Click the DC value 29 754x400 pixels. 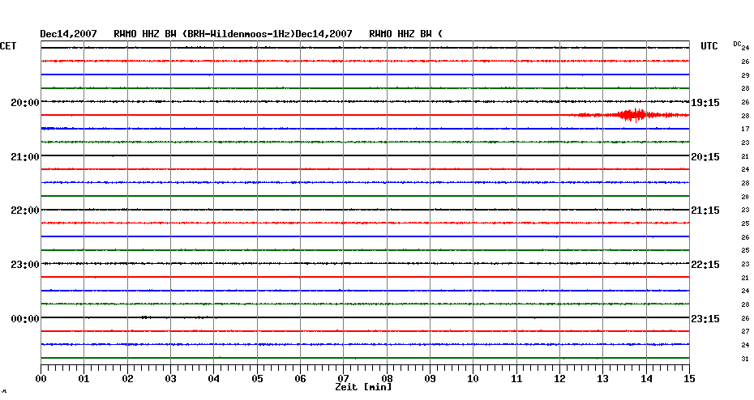pyautogui.click(x=745, y=75)
